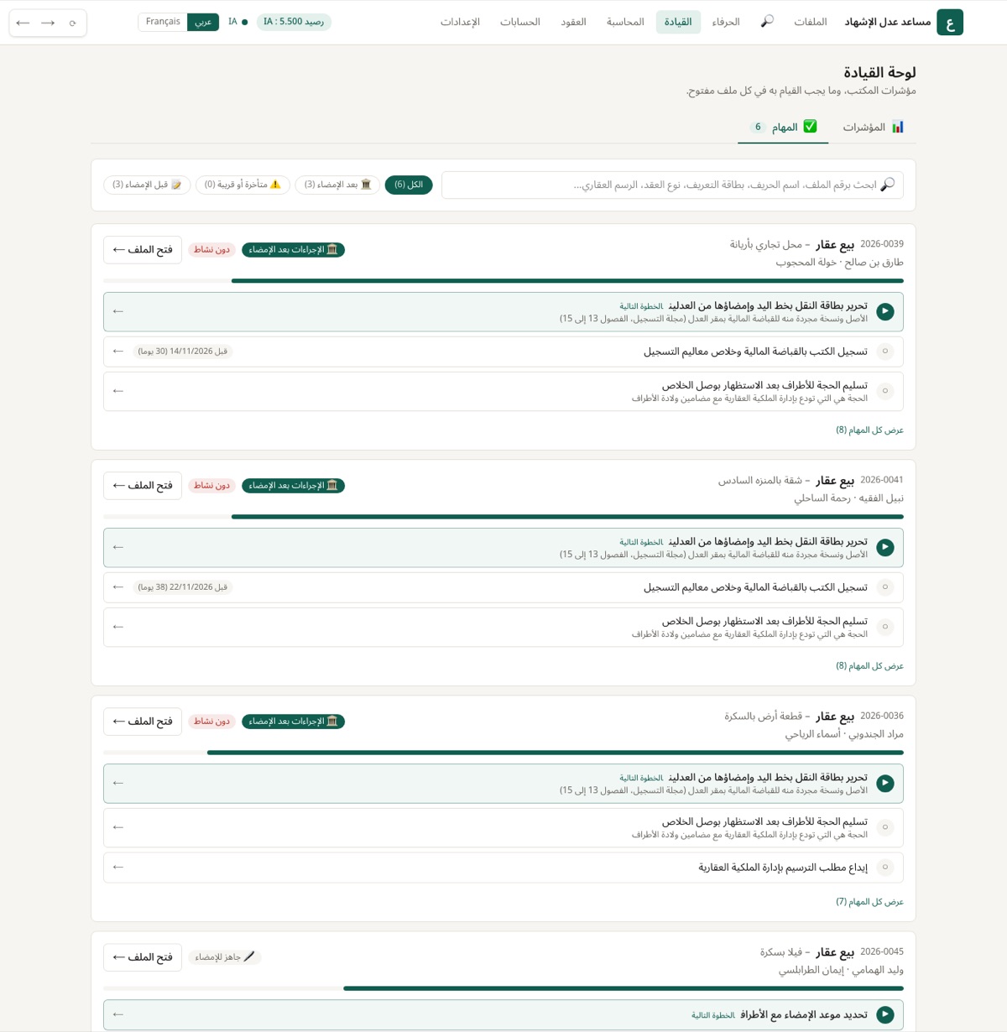Expand عرض كل المهام (8) for file 2026-0039
Screen dimensions: 1007x1032
pos(869,430)
